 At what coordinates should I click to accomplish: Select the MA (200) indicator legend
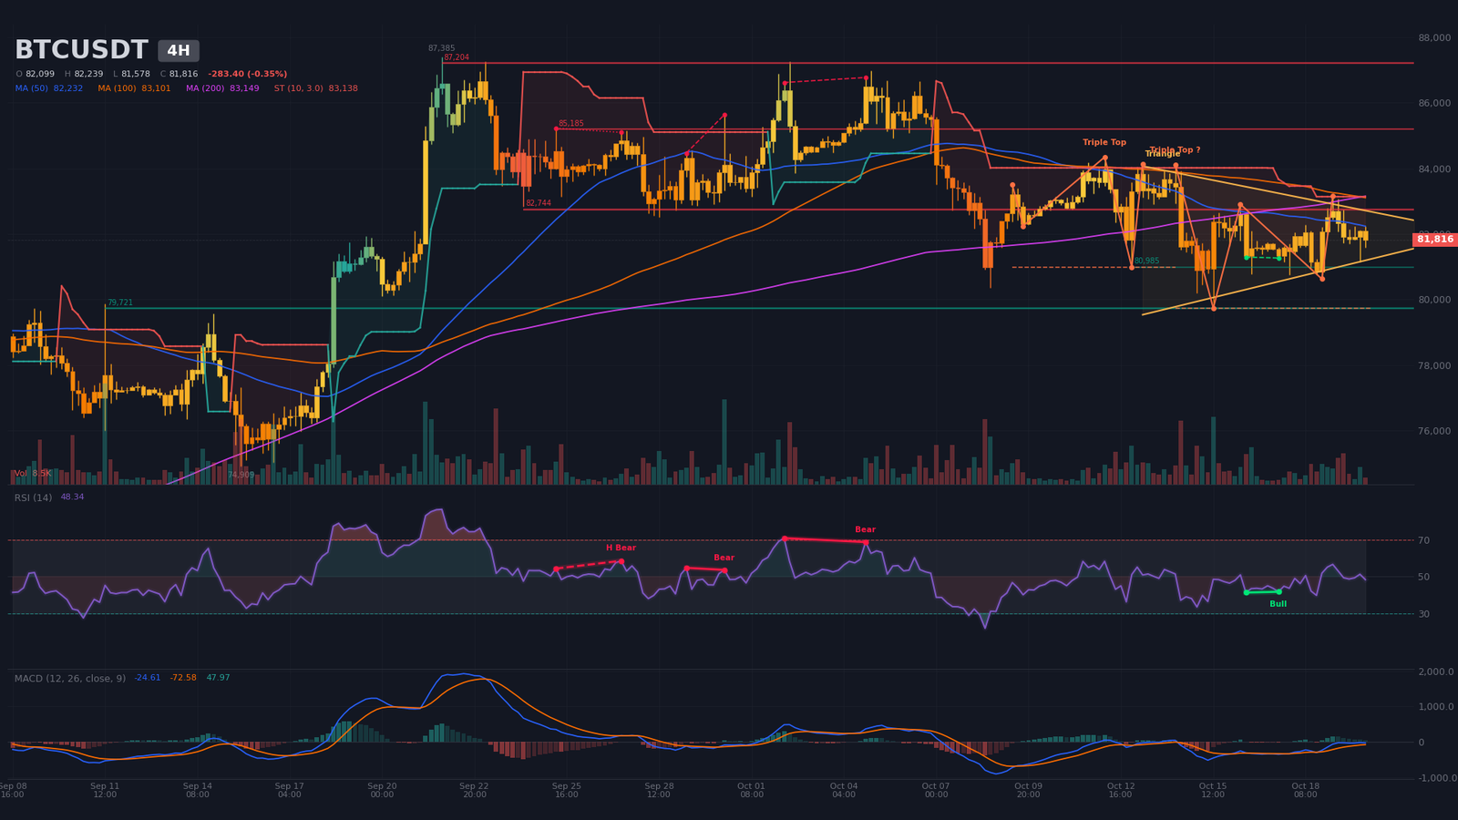222,88
